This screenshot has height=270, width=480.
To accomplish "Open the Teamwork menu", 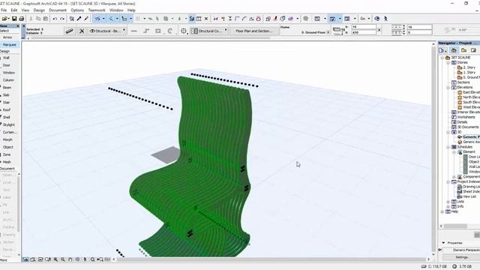I will click(97, 10).
